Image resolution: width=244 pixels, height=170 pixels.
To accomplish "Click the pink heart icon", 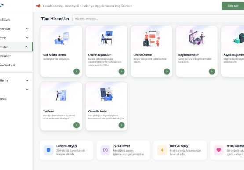I will [x=219, y=150].
